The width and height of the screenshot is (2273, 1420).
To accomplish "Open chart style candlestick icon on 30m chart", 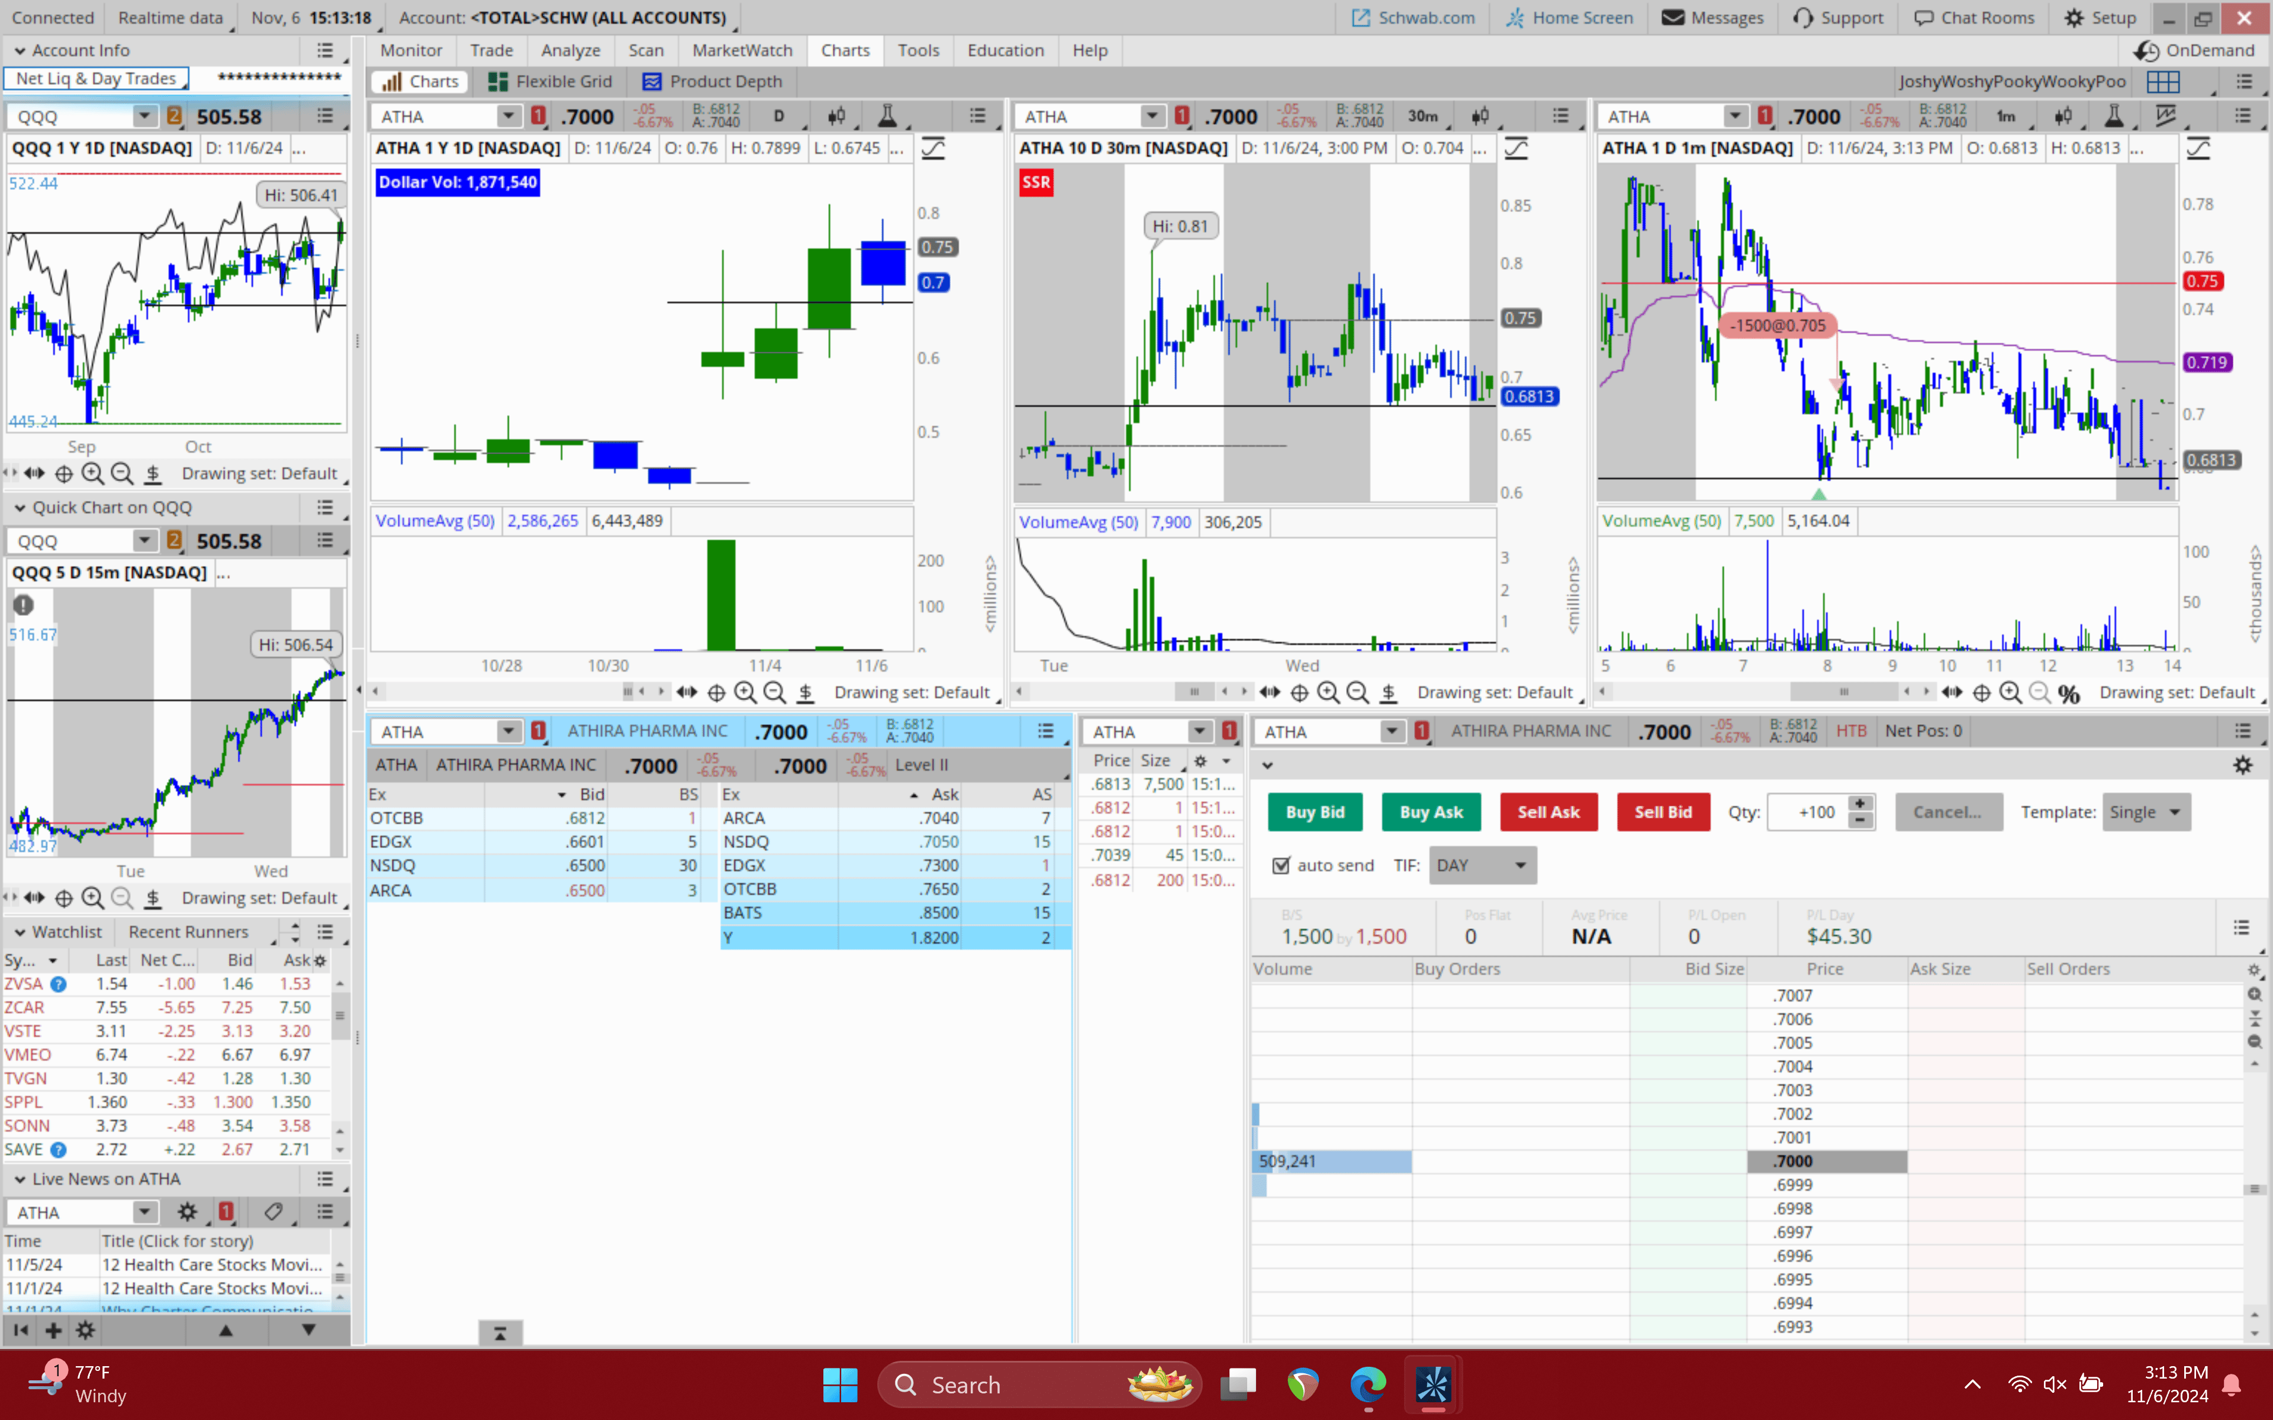I will pos(1480,115).
